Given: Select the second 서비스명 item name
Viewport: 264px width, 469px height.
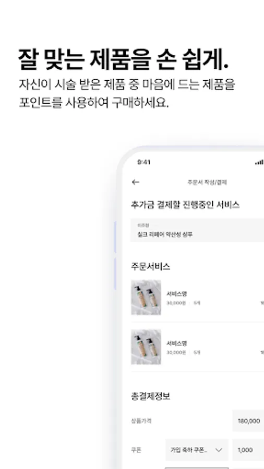Looking at the screenshot, I should click(176, 343).
